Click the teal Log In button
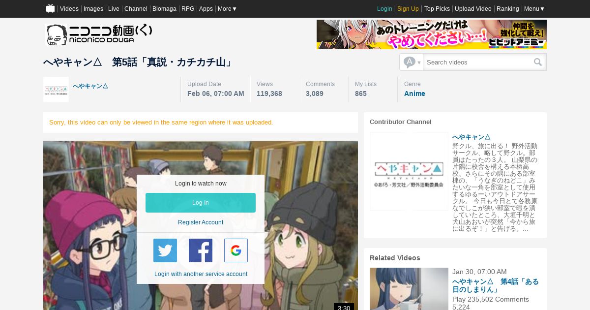Image resolution: width=590 pixels, height=310 pixels. point(201,203)
